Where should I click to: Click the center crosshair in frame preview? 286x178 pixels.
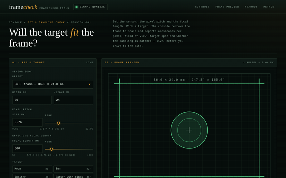tap(189, 130)
